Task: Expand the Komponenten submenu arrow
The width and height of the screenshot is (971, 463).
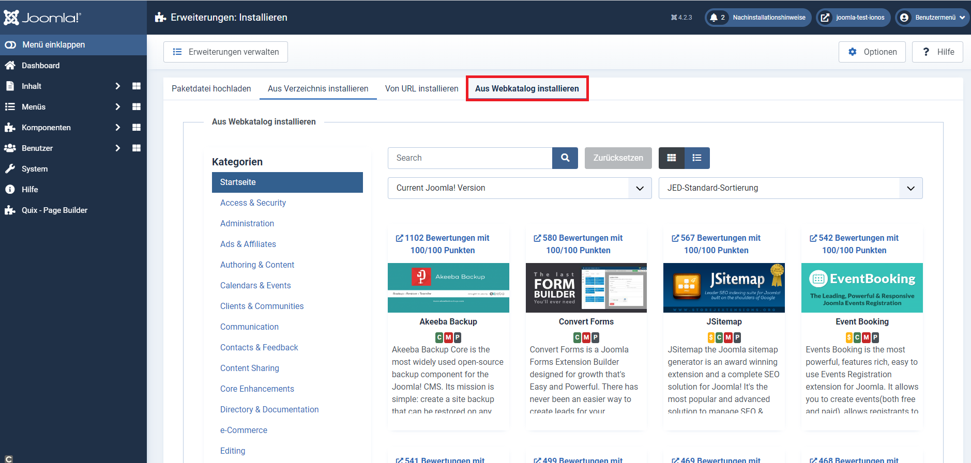Action: click(117, 128)
